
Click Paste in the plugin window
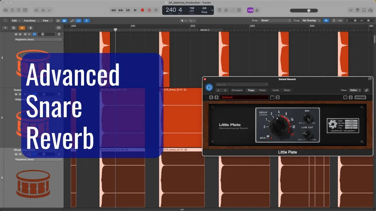tap(262, 90)
